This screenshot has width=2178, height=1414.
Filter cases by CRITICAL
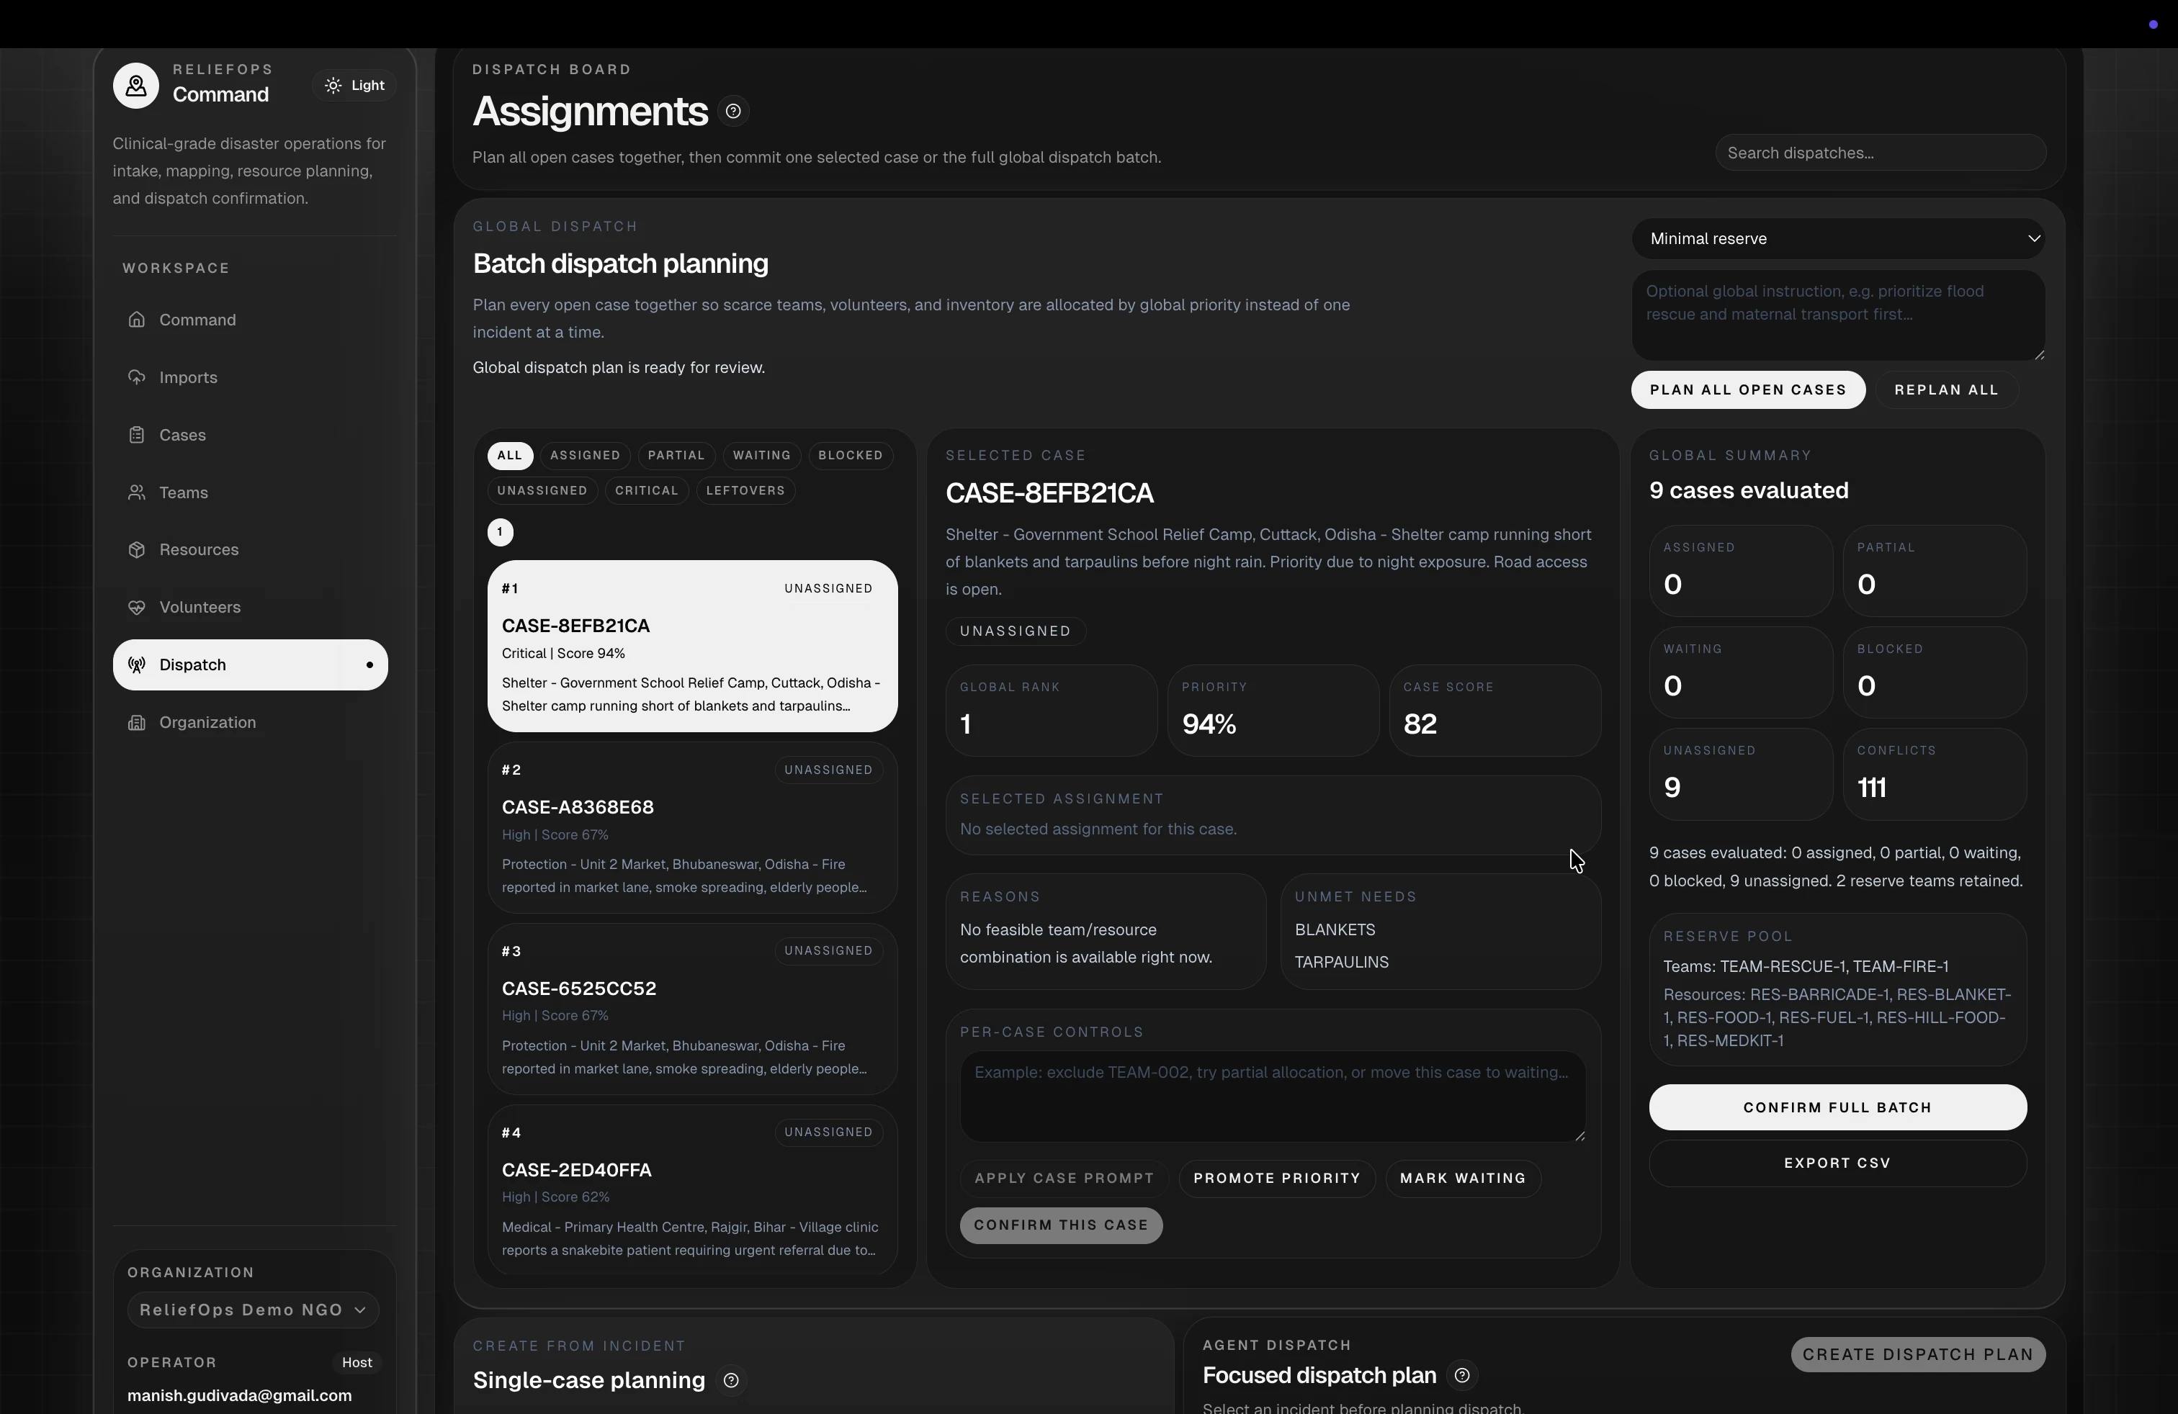click(647, 490)
